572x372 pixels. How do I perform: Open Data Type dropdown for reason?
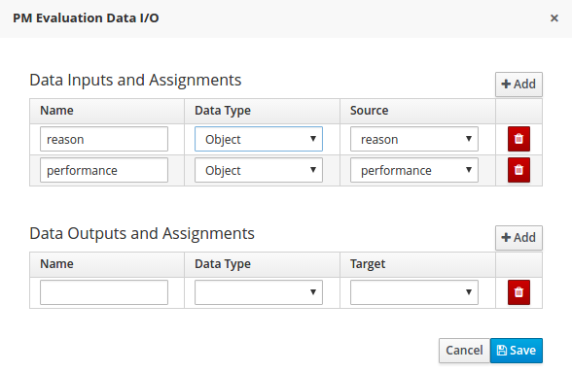tap(259, 139)
